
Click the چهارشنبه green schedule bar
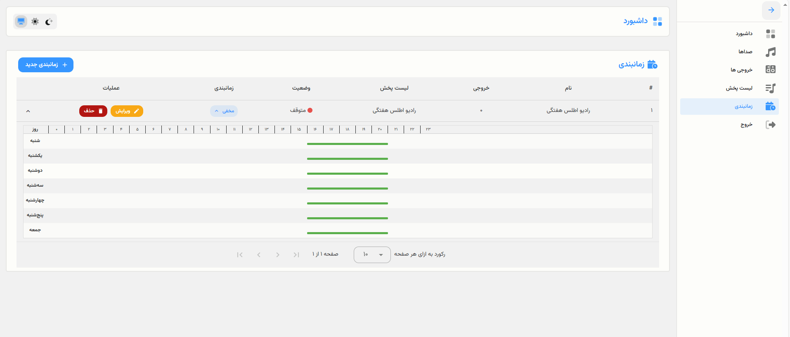(x=348, y=203)
